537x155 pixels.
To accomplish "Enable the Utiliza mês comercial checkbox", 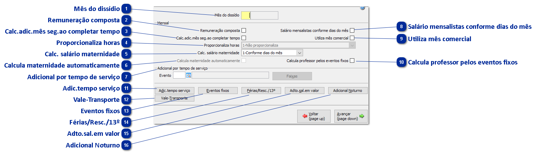I will pos(352,38).
